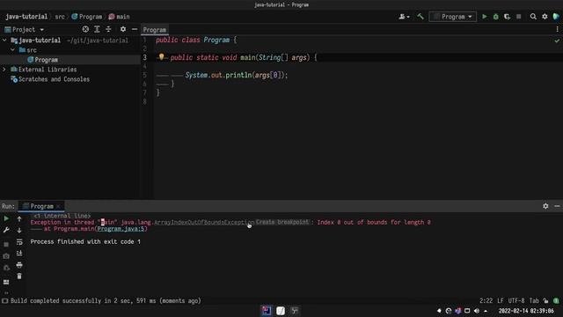Click the inspections checkmark indicator in the editor

(557, 41)
